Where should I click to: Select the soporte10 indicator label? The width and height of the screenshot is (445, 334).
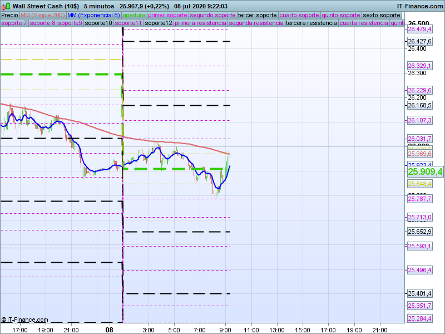(98, 23)
